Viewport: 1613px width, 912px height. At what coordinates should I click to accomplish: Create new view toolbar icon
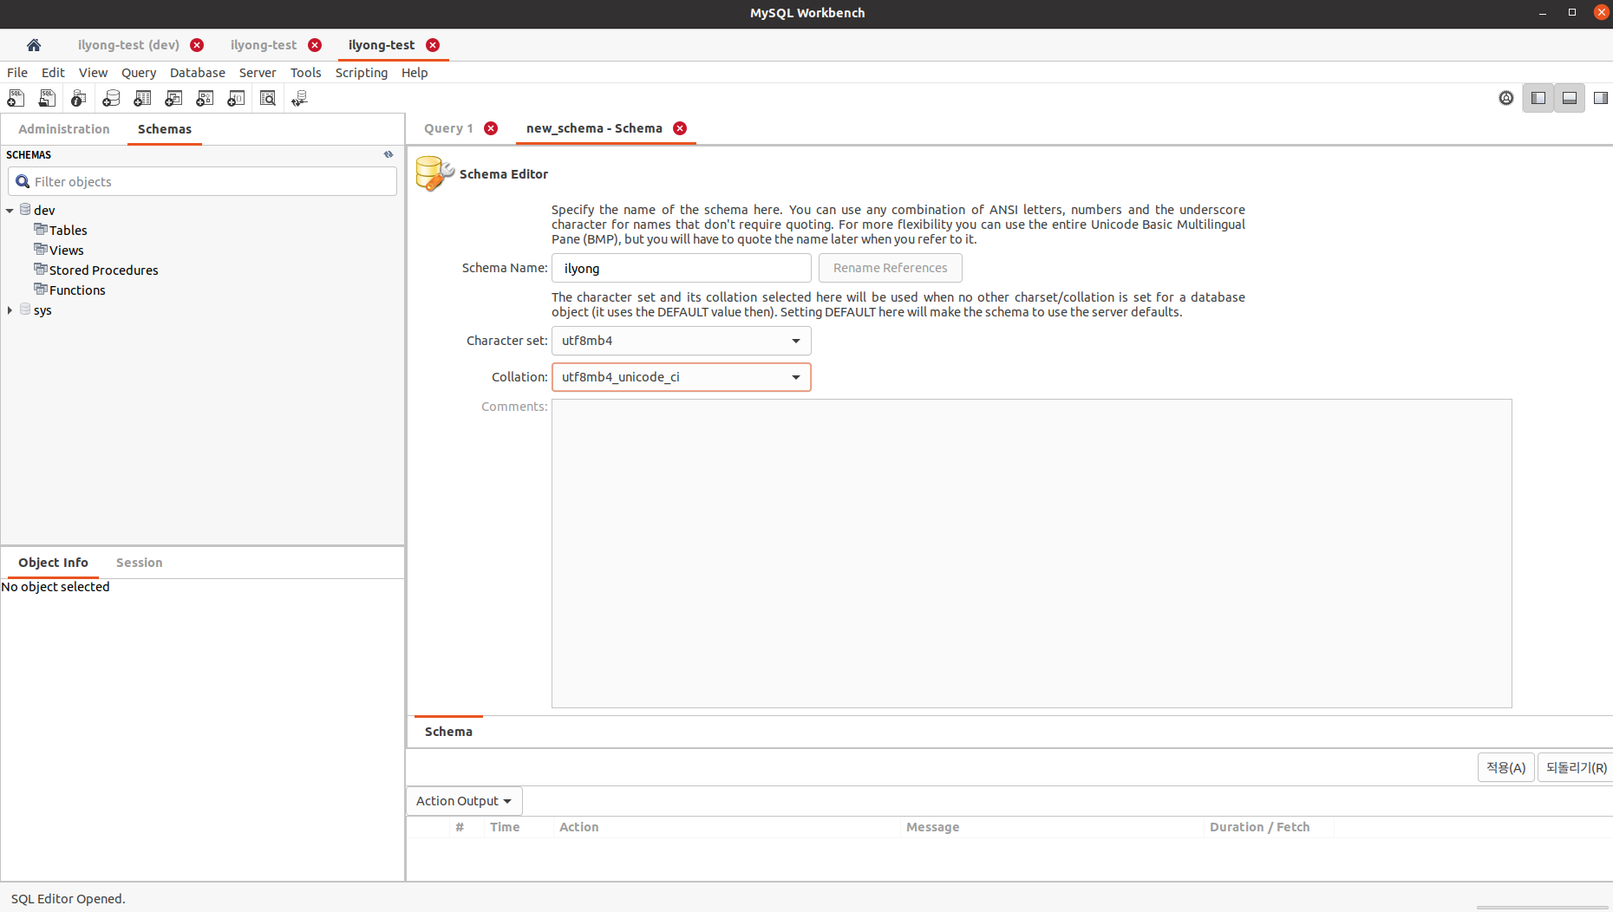[173, 99]
